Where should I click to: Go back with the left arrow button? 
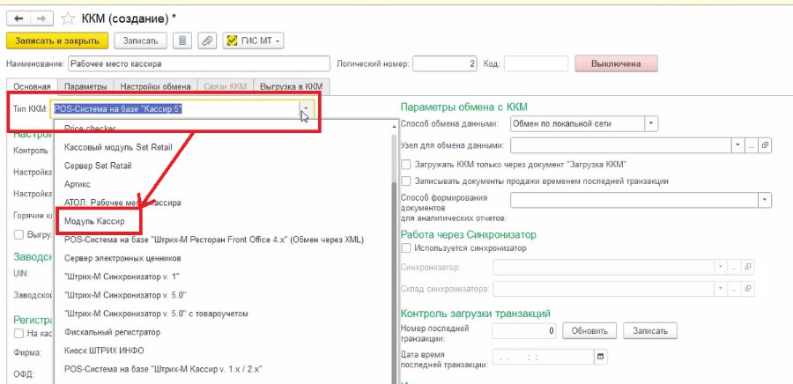point(19,18)
